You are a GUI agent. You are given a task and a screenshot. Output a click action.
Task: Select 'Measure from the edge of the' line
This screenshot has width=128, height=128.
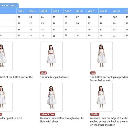109,118
